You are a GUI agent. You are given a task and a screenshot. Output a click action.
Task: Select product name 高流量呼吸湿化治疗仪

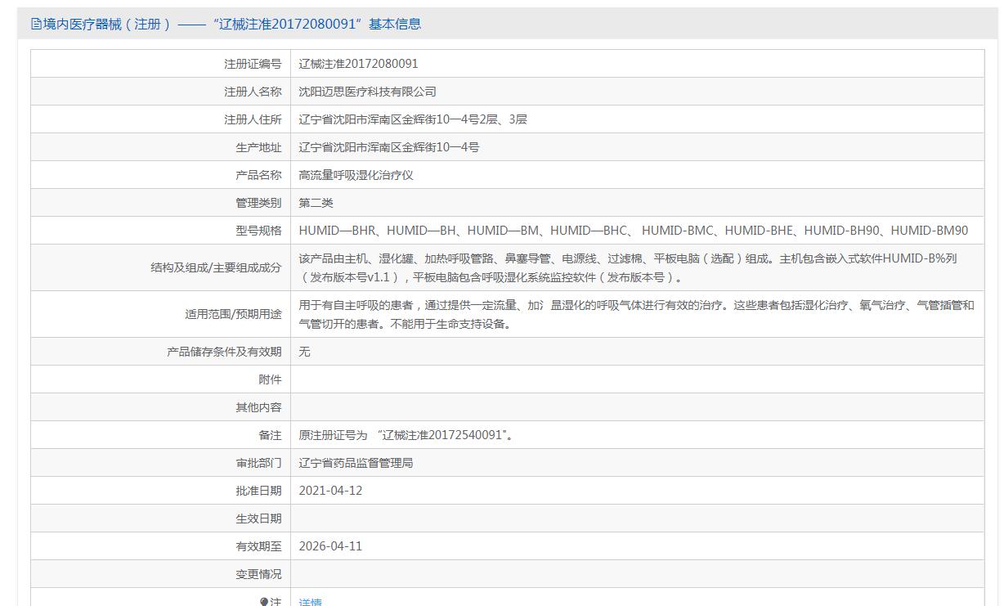click(x=356, y=175)
